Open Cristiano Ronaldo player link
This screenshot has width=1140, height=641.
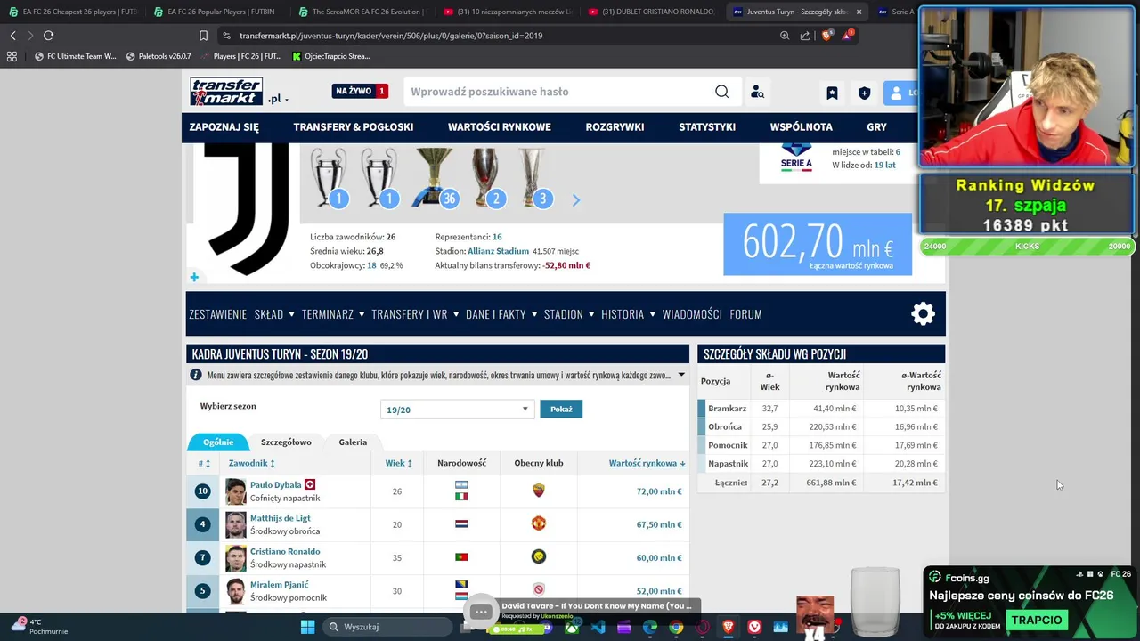[285, 551]
